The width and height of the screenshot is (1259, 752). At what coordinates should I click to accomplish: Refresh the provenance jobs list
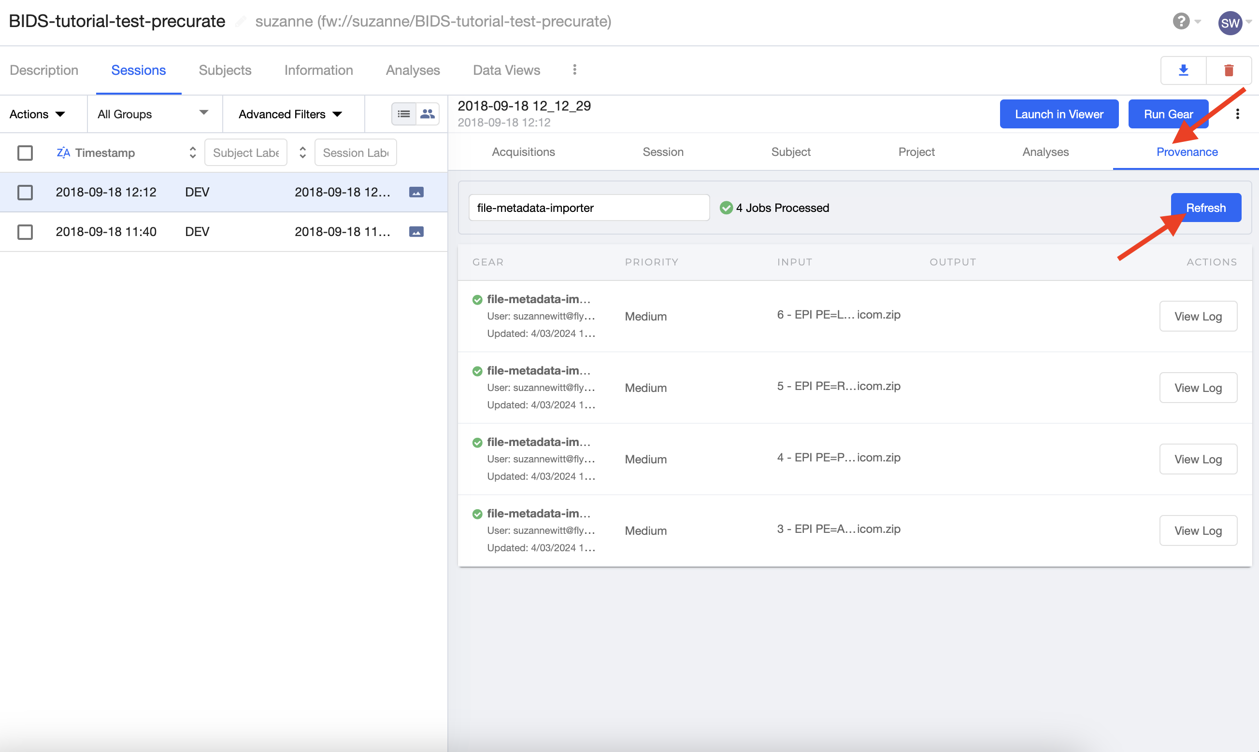[x=1206, y=208]
